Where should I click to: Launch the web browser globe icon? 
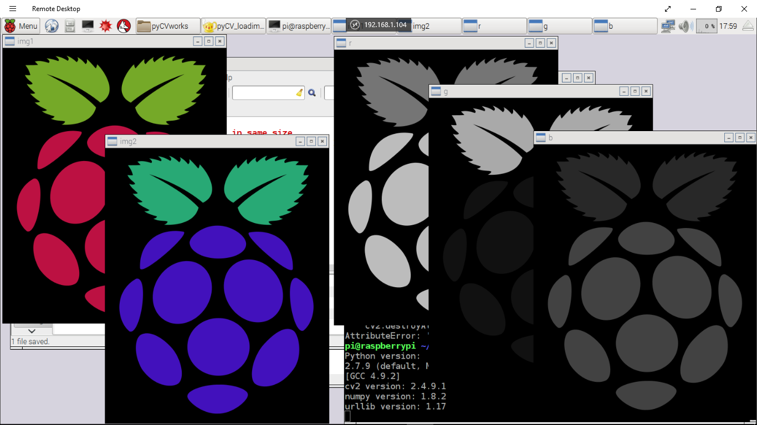click(52, 26)
